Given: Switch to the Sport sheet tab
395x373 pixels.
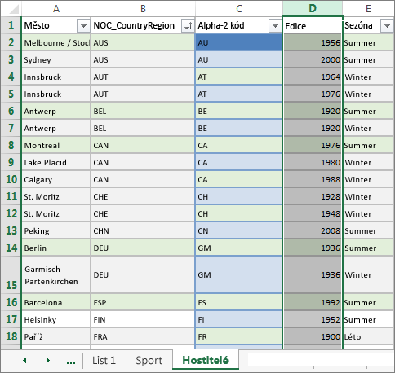Looking at the screenshot, I should pyautogui.click(x=149, y=361).
